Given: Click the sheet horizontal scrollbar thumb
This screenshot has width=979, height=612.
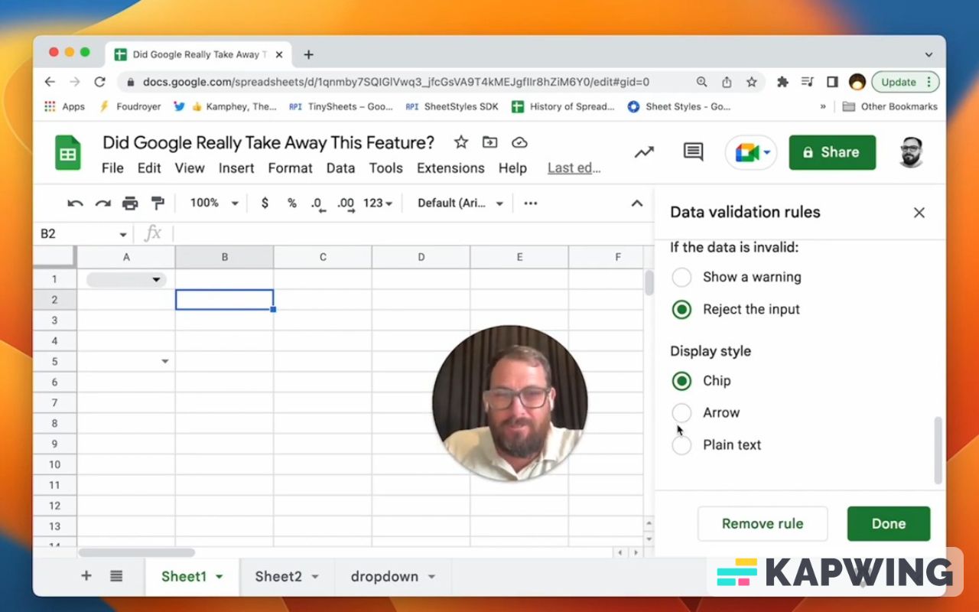Looking at the screenshot, I should coord(137,552).
